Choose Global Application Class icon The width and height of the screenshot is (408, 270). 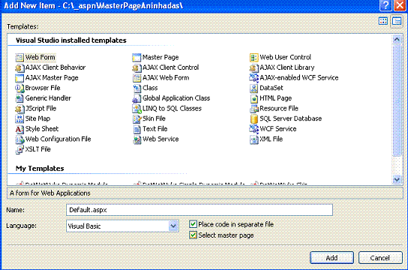136,98
